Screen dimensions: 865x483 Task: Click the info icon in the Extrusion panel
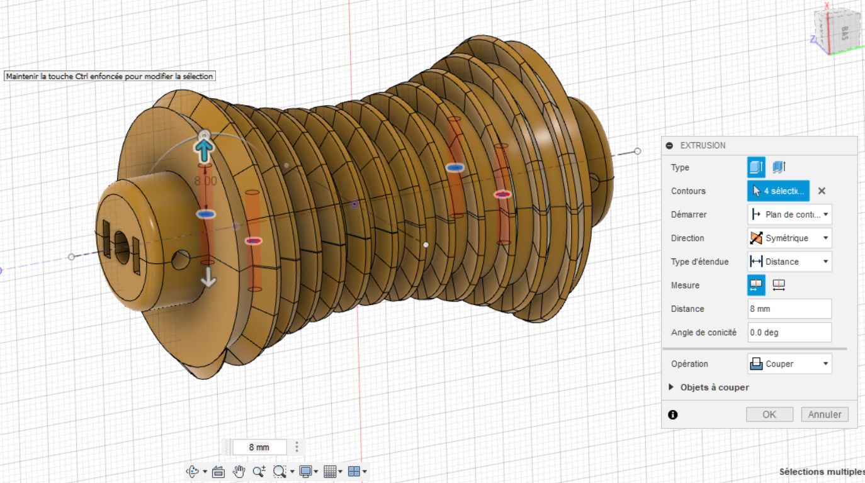pyautogui.click(x=672, y=414)
